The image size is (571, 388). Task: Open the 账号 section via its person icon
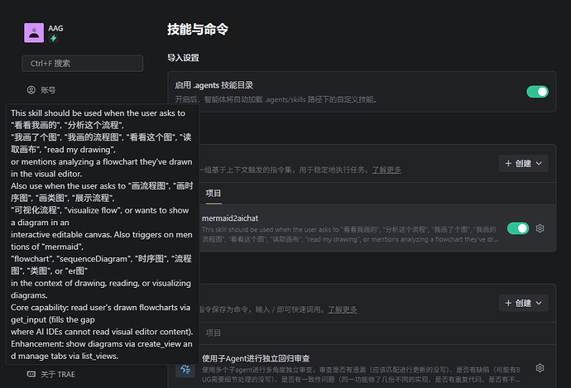(x=31, y=90)
